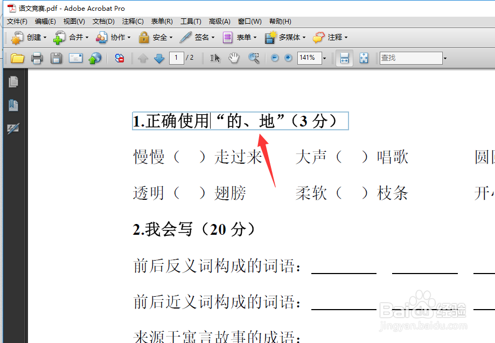The image size is (495, 343).
Task: Go to next page with the down arrow
Action: pos(159,57)
